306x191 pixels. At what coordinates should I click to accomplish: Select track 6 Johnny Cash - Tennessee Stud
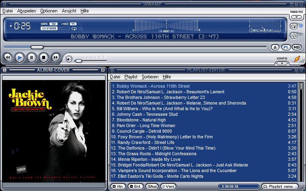[204, 115]
